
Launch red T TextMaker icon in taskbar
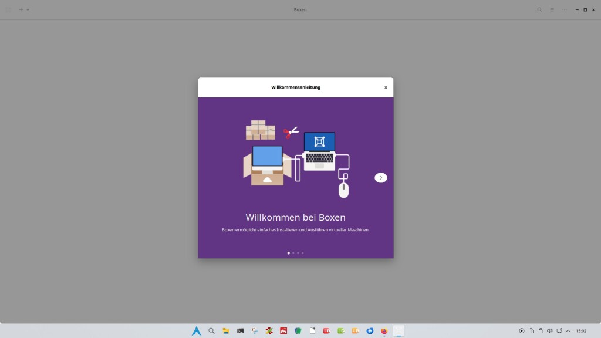[x=326, y=331]
